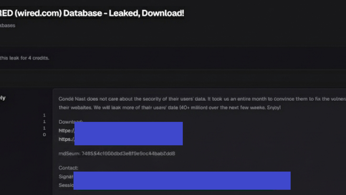
Task: Click the blue redaction box over contact details
Action: [x=182, y=180]
